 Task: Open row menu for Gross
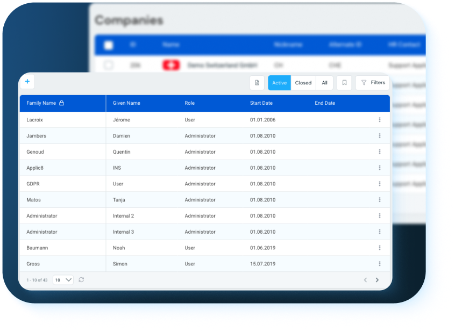click(380, 264)
